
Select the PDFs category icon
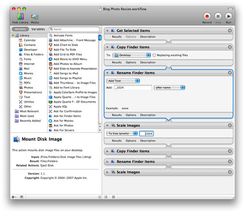click(21, 83)
